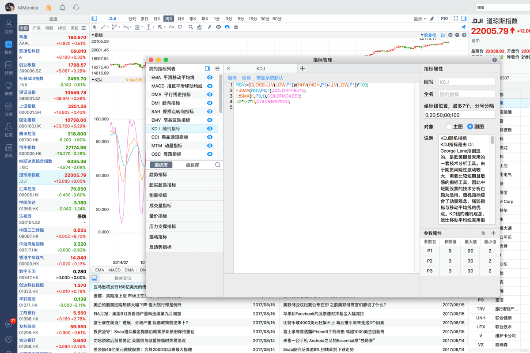Open notifications bell in the top bar
This screenshot has height=353, width=530.
(62, 8)
